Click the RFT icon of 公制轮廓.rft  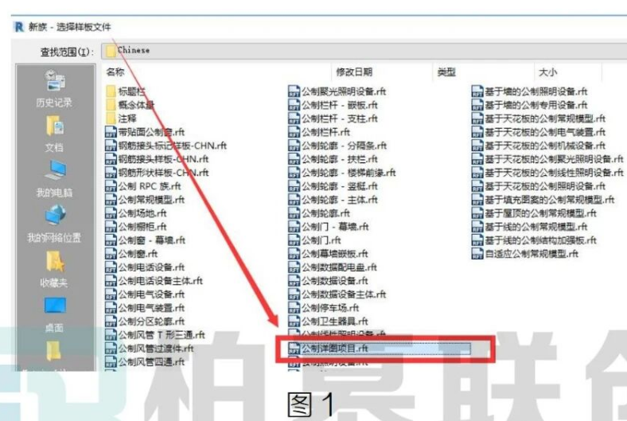pyautogui.click(x=294, y=213)
